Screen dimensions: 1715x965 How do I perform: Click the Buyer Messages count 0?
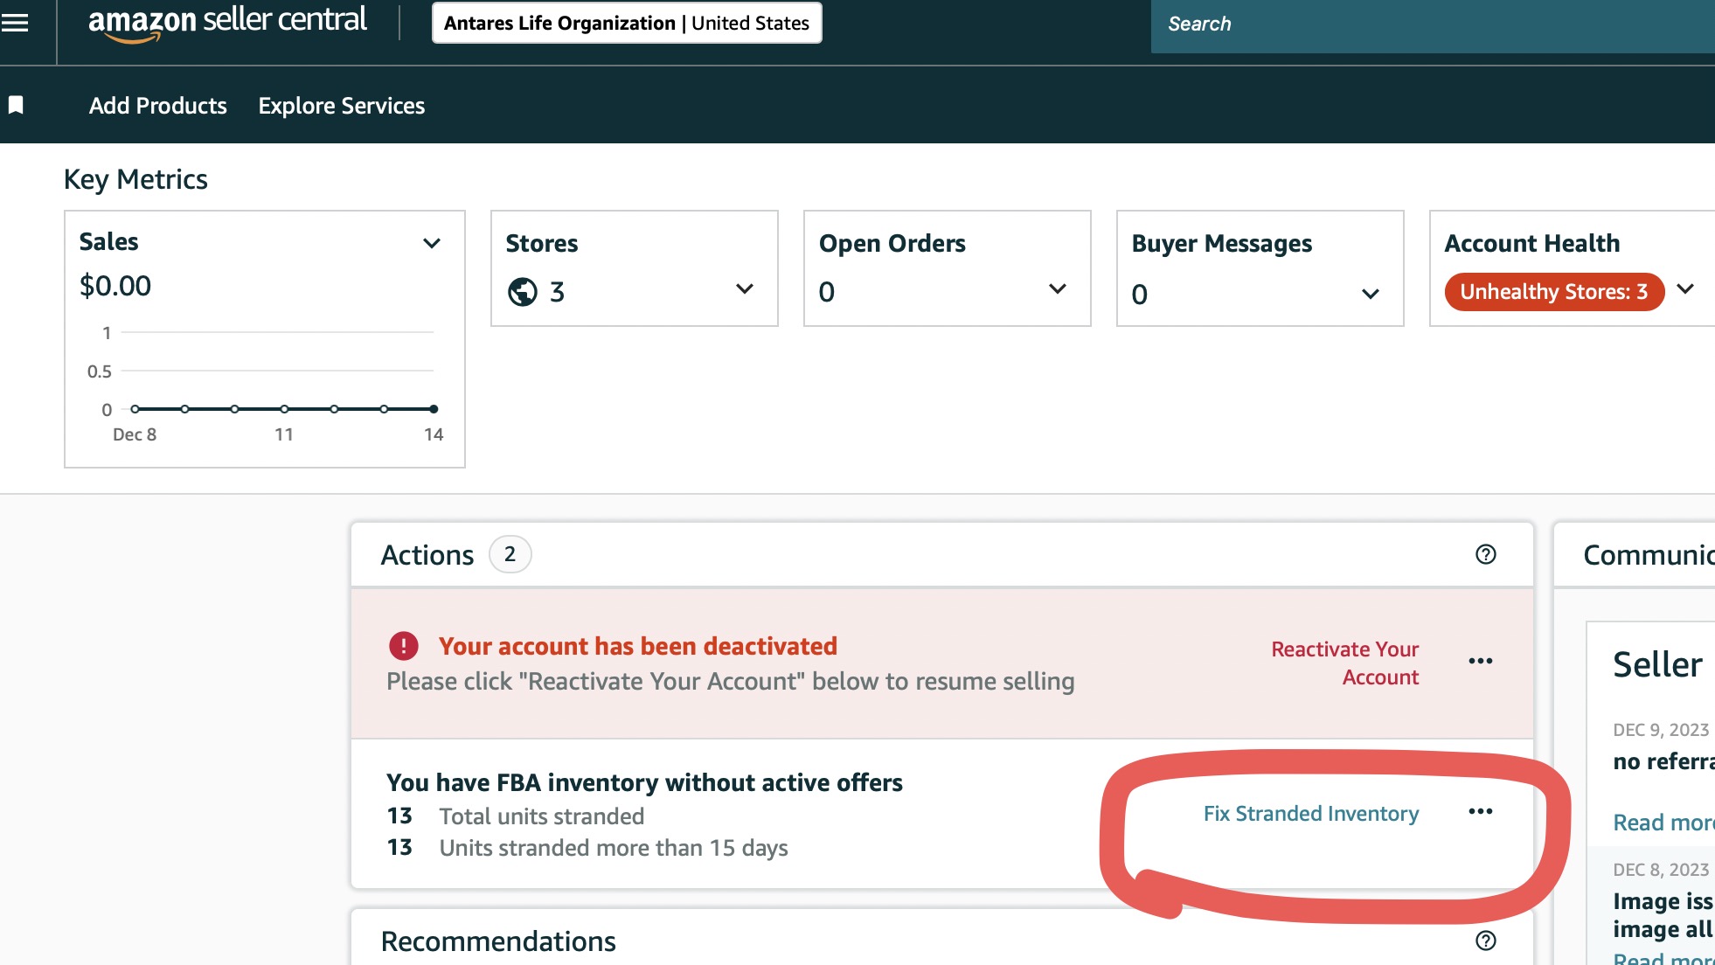coord(1140,295)
